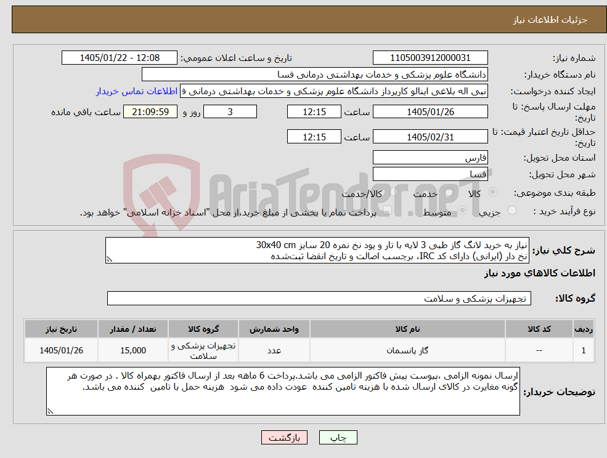Screen dimensions: 607x458
Task: Click the response deadline date 1405/01/26 field
Action: pyautogui.click(x=430, y=112)
